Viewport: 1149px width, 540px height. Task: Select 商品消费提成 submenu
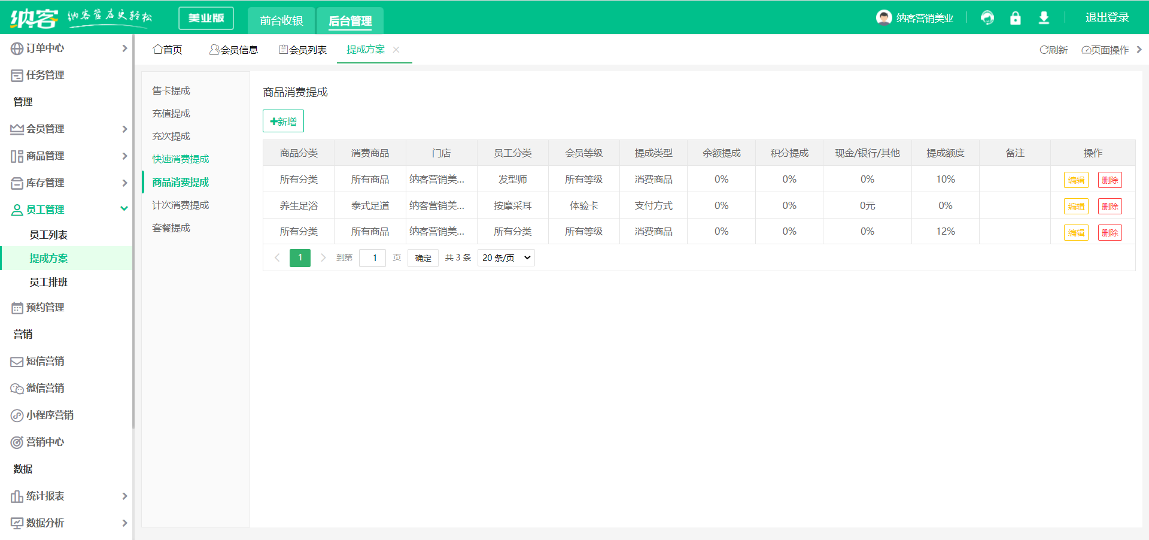(181, 182)
